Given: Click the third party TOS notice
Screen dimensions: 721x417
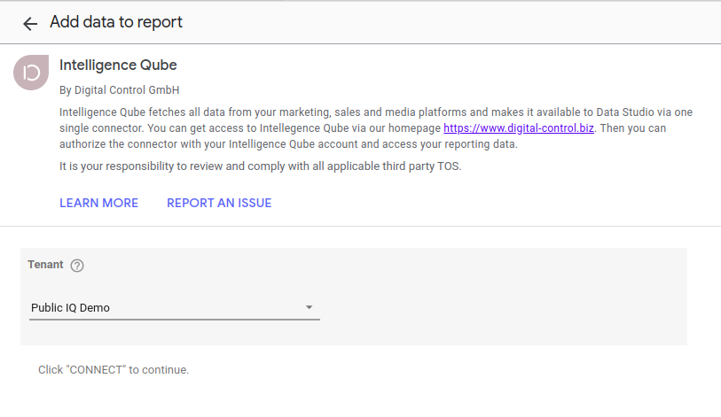Looking at the screenshot, I should (260, 166).
